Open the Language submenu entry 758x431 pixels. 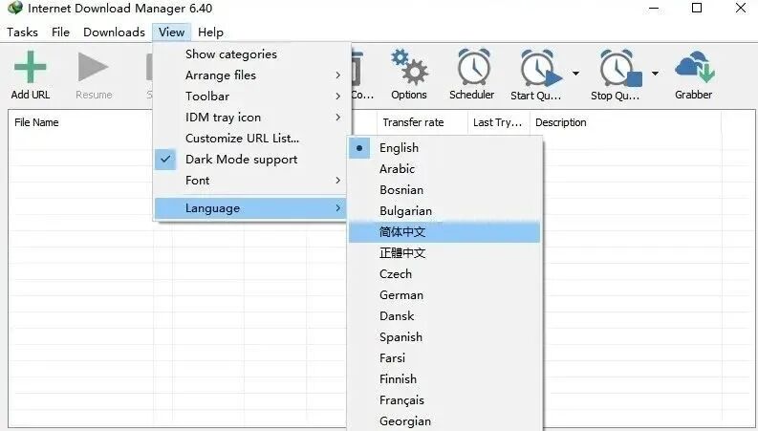[249, 208]
